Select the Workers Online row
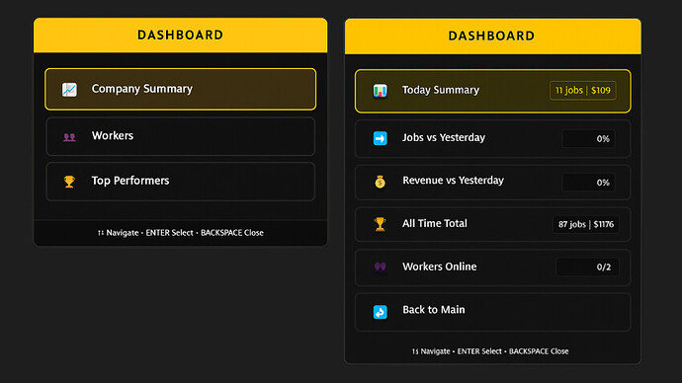The height and width of the screenshot is (383, 682). pyautogui.click(x=493, y=268)
